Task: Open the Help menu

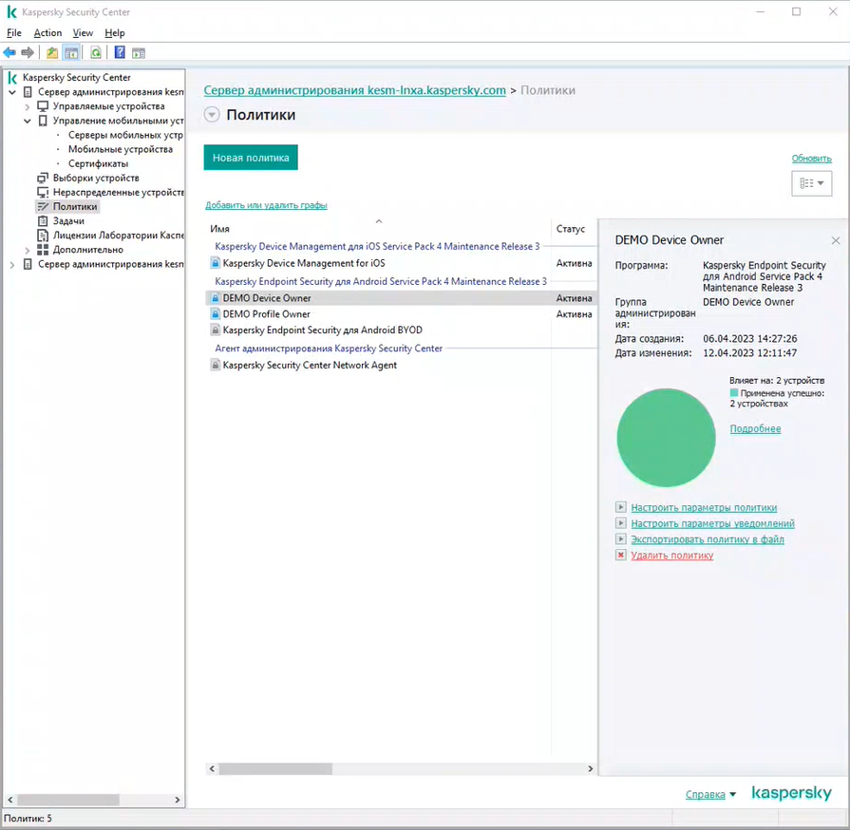Action: pyautogui.click(x=114, y=32)
